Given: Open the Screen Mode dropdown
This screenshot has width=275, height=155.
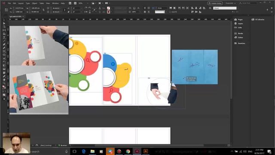Looking at the screenshot, I should point(101,3).
